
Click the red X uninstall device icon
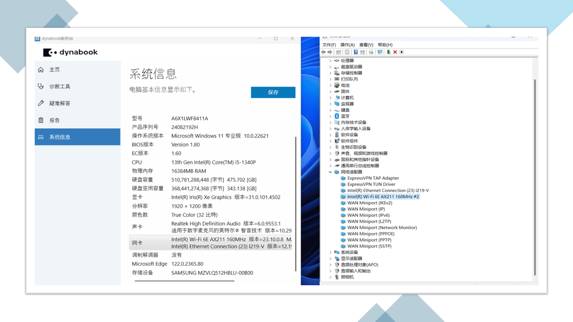pos(395,52)
